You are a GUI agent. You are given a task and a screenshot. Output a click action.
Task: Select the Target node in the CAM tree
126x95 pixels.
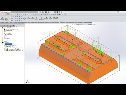coord(7,33)
